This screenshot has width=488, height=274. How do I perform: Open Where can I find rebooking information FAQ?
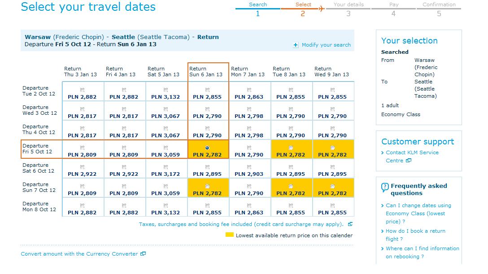point(423,252)
